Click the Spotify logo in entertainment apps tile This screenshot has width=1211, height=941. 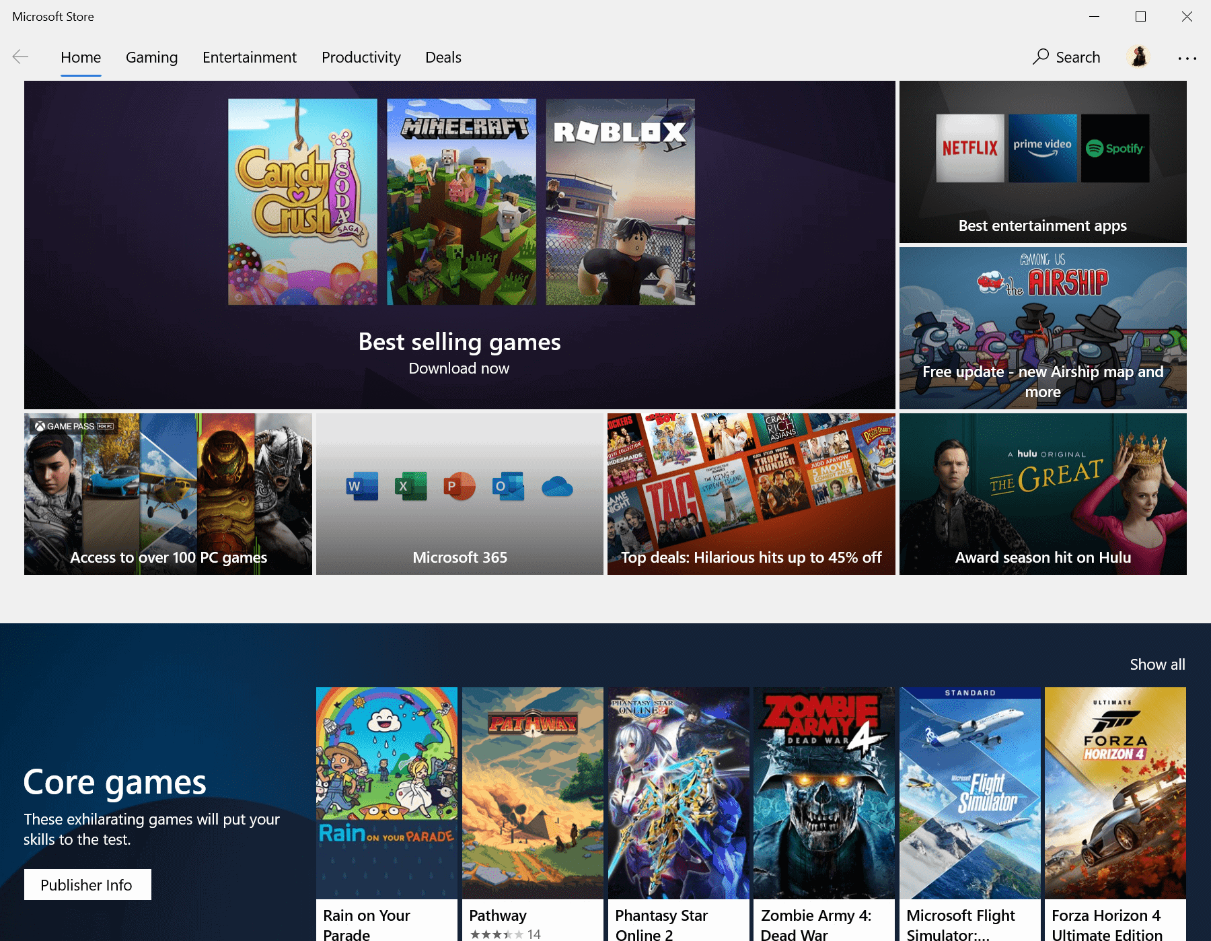(x=1116, y=147)
